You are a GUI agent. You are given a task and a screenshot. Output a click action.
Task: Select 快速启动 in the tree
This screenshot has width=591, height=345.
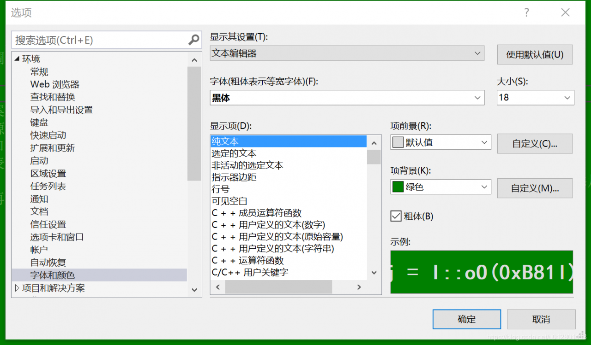coord(48,135)
